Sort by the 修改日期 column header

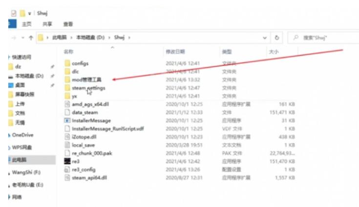click(175, 52)
